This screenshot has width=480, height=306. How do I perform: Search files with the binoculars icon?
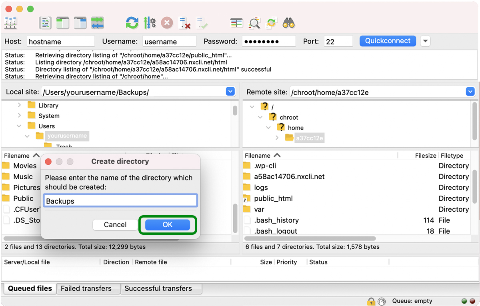[x=289, y=23]
